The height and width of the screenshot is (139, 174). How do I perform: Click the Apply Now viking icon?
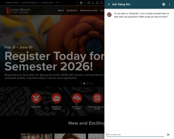pos(36,98)
